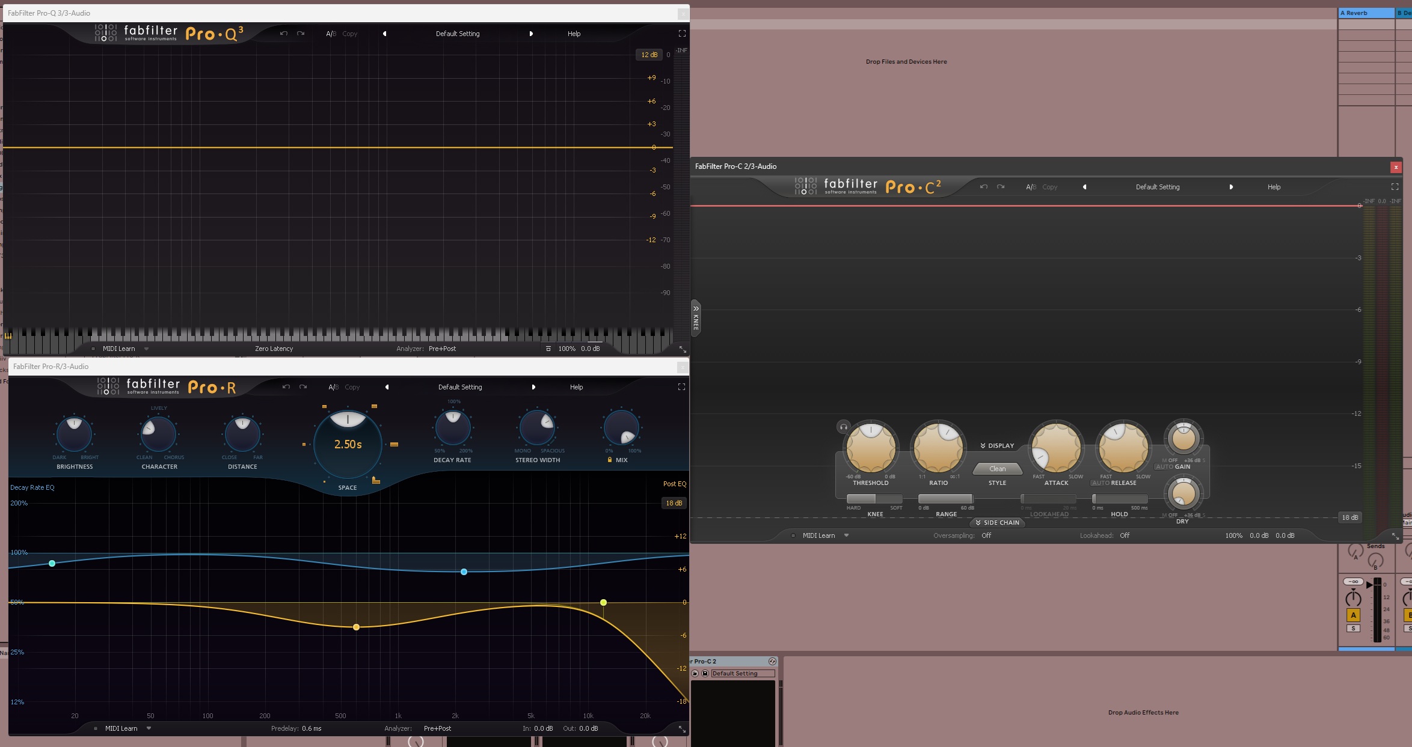Toggle Auto Release in Pro-C 2
1412x747 pixels.
(1100, 483)
